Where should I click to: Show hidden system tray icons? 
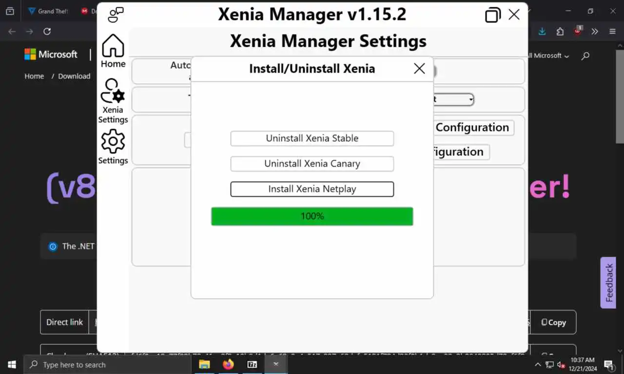click(538, 364)
